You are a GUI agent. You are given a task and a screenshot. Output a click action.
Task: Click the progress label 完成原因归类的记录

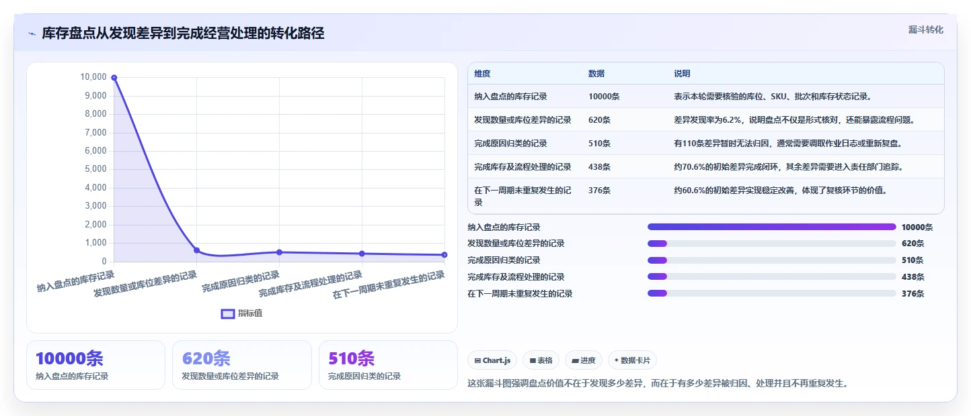504,260
